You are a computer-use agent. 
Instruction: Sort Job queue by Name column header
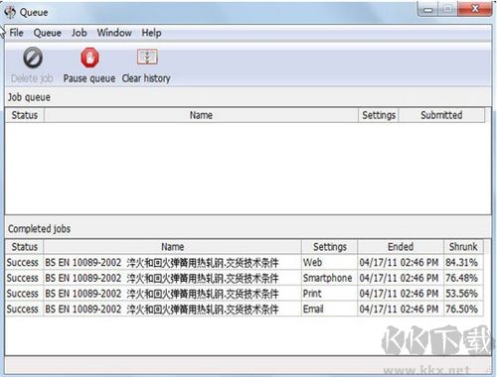(201, 115)
